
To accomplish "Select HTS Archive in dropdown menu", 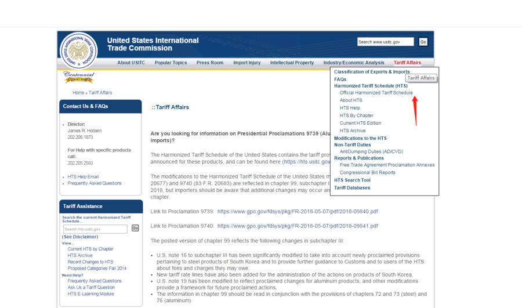I will 353,131.
